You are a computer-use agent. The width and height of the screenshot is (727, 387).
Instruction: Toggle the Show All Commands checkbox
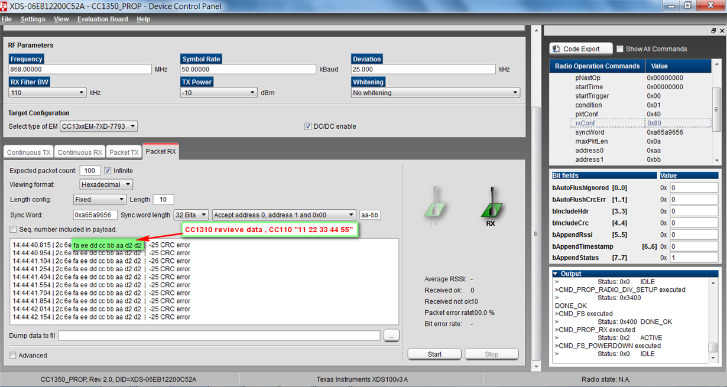[620, 48]
